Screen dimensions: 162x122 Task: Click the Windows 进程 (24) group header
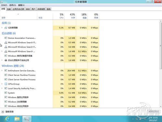(13, 66)
